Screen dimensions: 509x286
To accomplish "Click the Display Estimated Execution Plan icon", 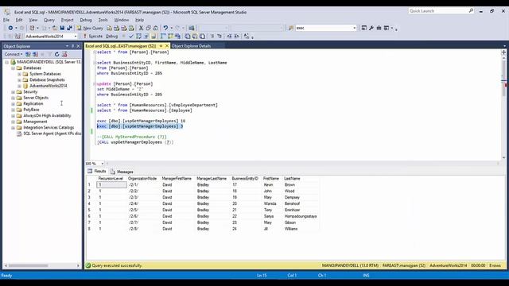I will 138,37.
